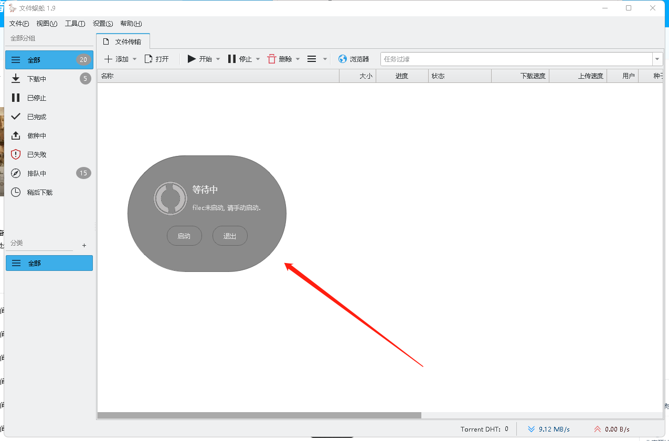Maximize the 文件蜈蚣 window
Viewport: 669px width, 441px height.
(x=629, y=8)
